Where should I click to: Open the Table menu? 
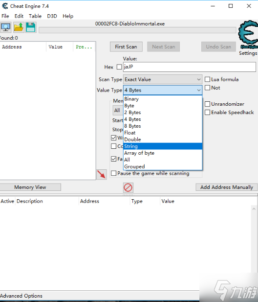click(x=35, y=16)
